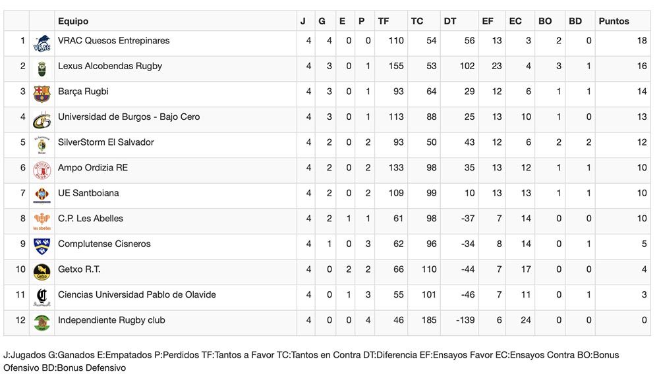
Task: Click the C.P. Les Abelles logo
Action: (x=42, y=221)
